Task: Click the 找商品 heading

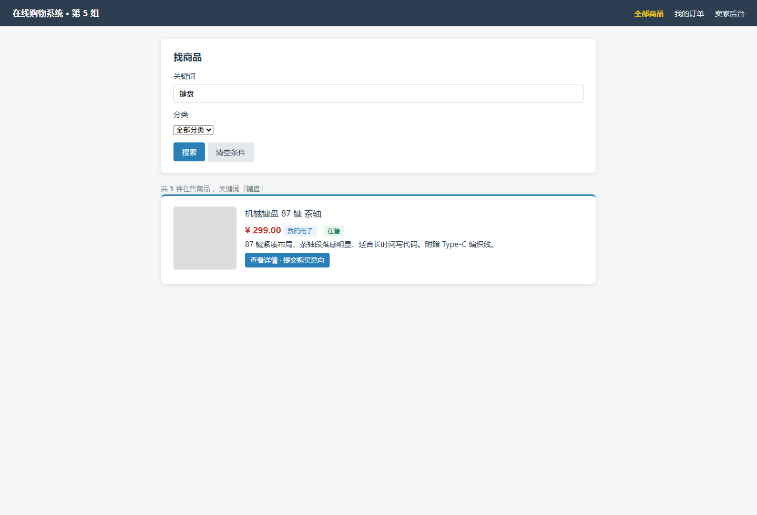Action: pyautogui.click(x=188, y=57)
